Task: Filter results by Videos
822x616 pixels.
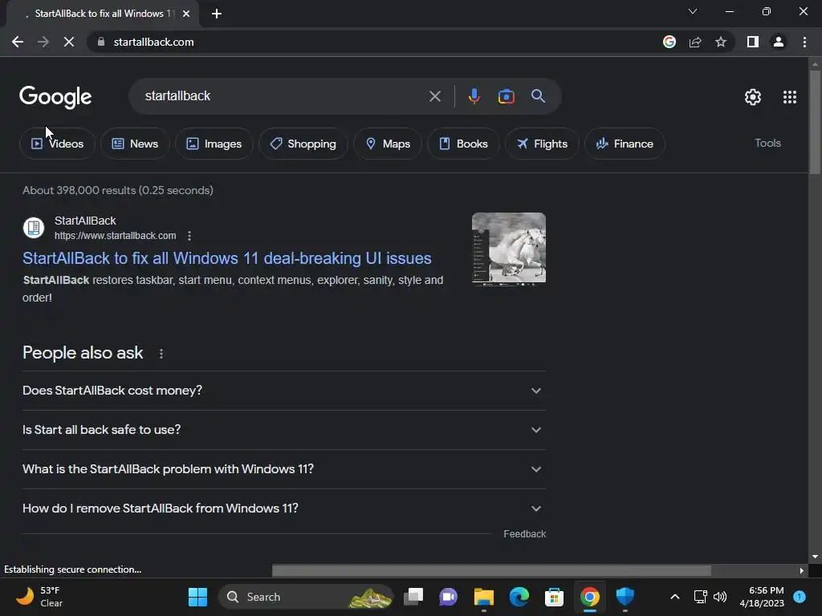Action: click(57, 144)
